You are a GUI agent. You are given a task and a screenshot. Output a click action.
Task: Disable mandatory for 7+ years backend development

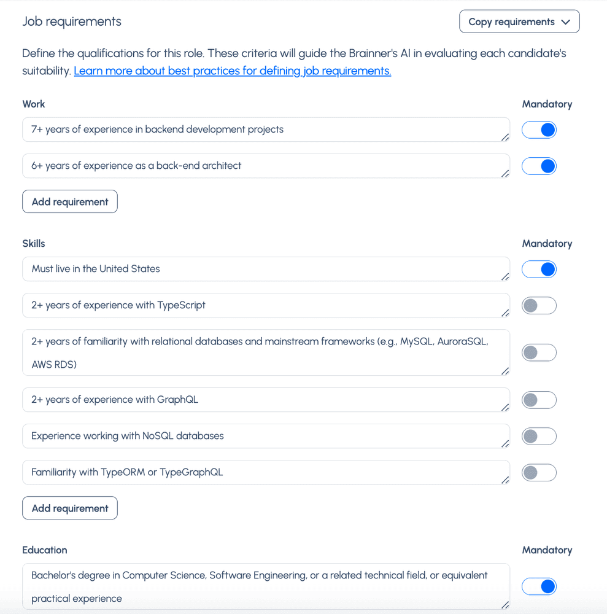[539, 130]
